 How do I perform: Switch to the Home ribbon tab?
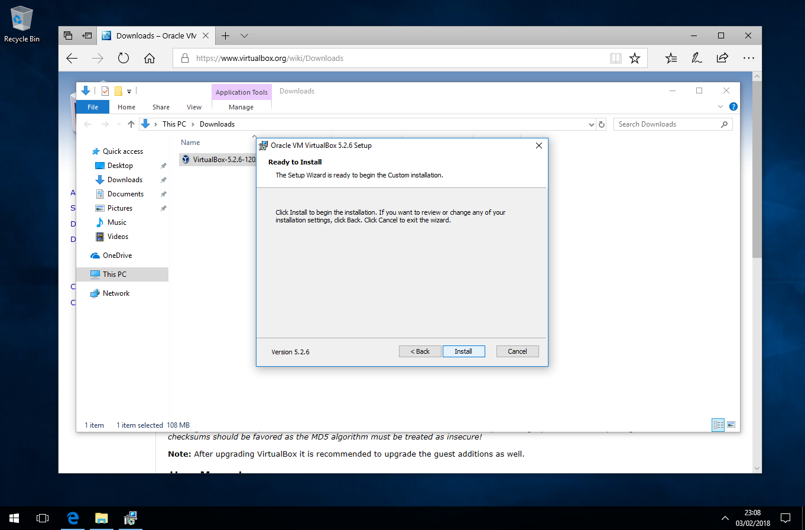coord(126,107)
